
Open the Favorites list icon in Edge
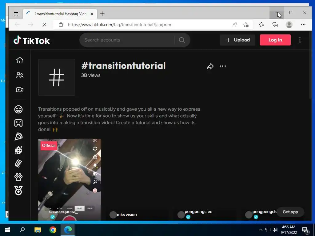point(261,25)
